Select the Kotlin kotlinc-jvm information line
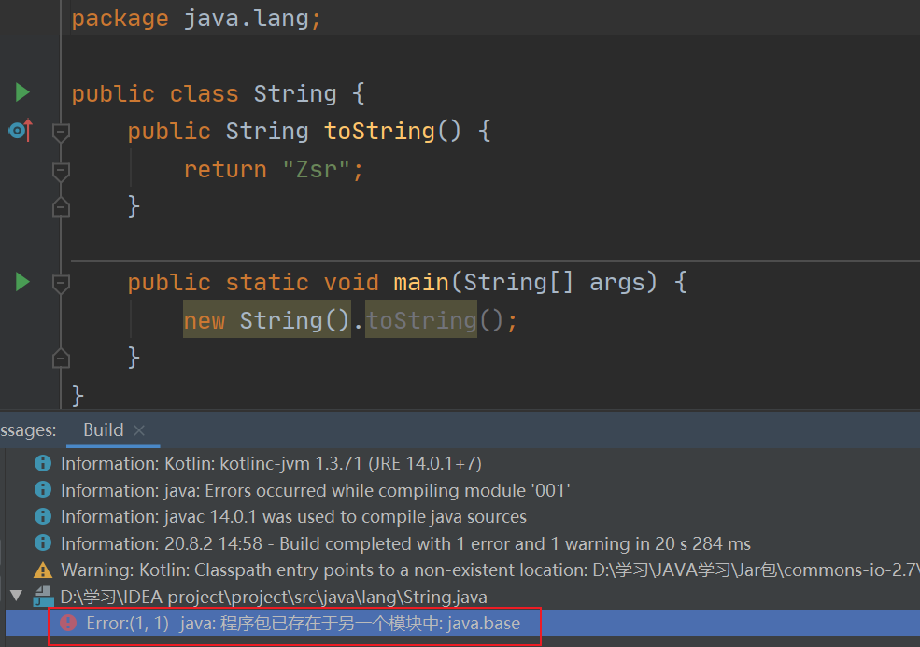Screen dimensions: 920x647 271,463
